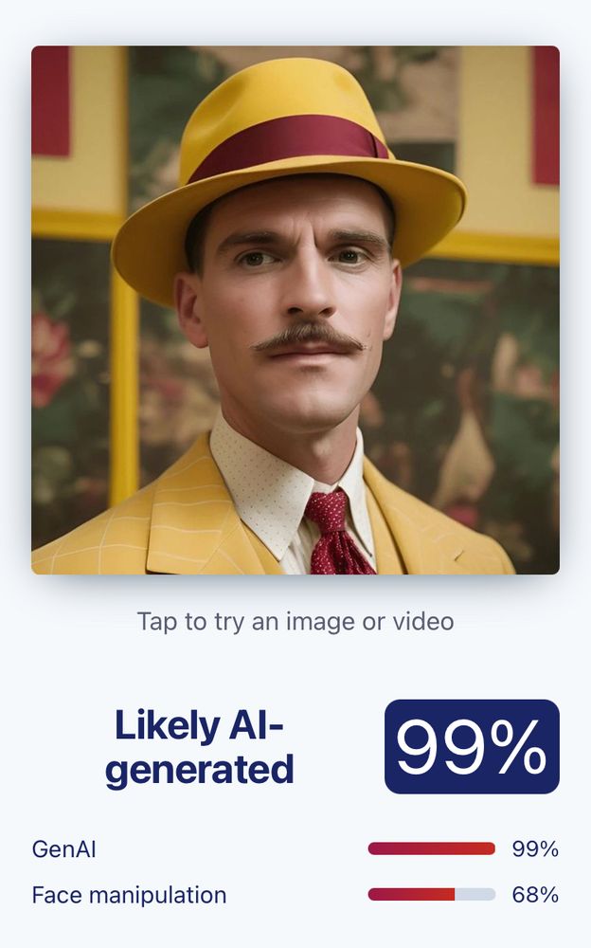Click the red polka-dot tie in the image
The width and height of the screenshot is (591, 948).
[x=336, y=533]
